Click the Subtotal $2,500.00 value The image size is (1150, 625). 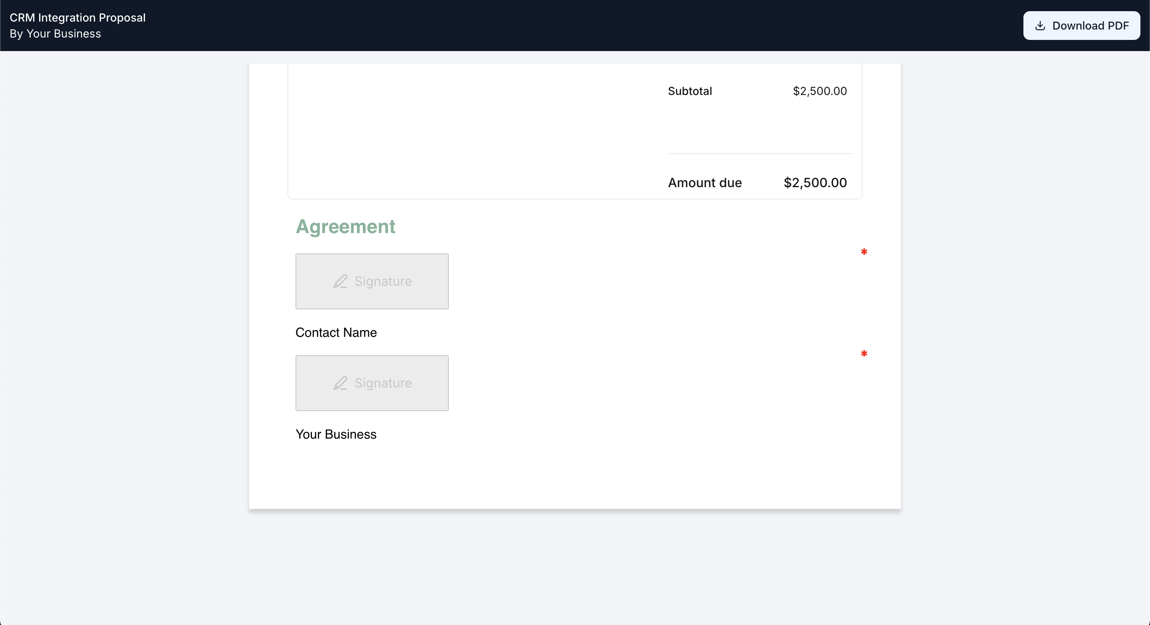tap(819, 91)
